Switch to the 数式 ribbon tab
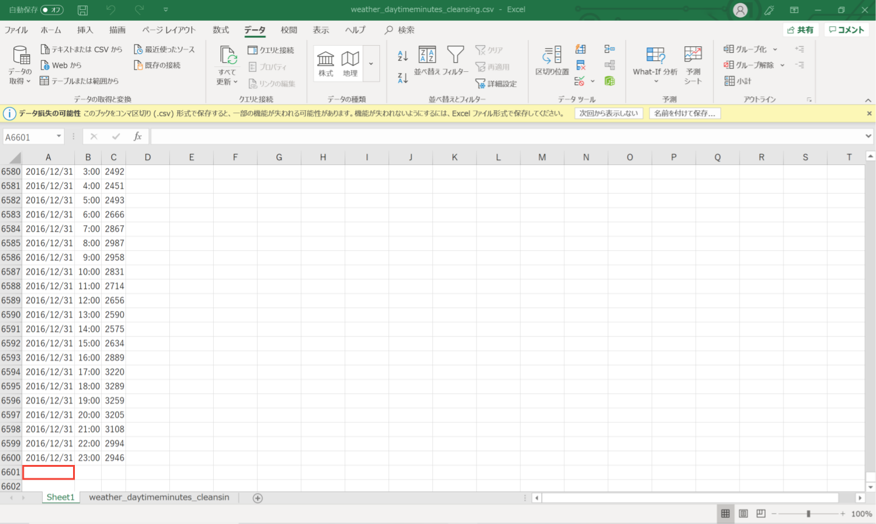Image resolution: width=876 pixels, height=524 pixels. pyautogui.click(x=221, y=30)
